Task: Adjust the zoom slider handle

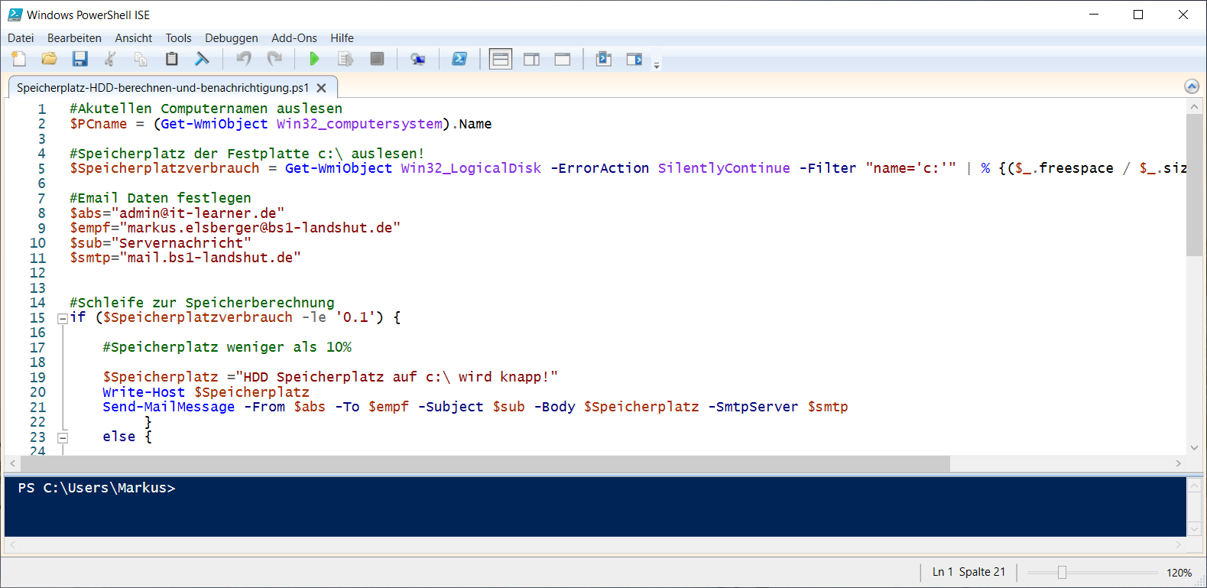Action: 1062,572
